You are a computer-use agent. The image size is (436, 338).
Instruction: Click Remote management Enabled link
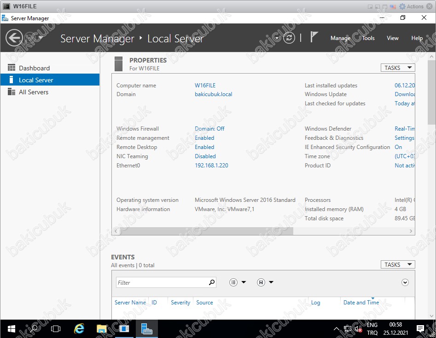[204, 138]
